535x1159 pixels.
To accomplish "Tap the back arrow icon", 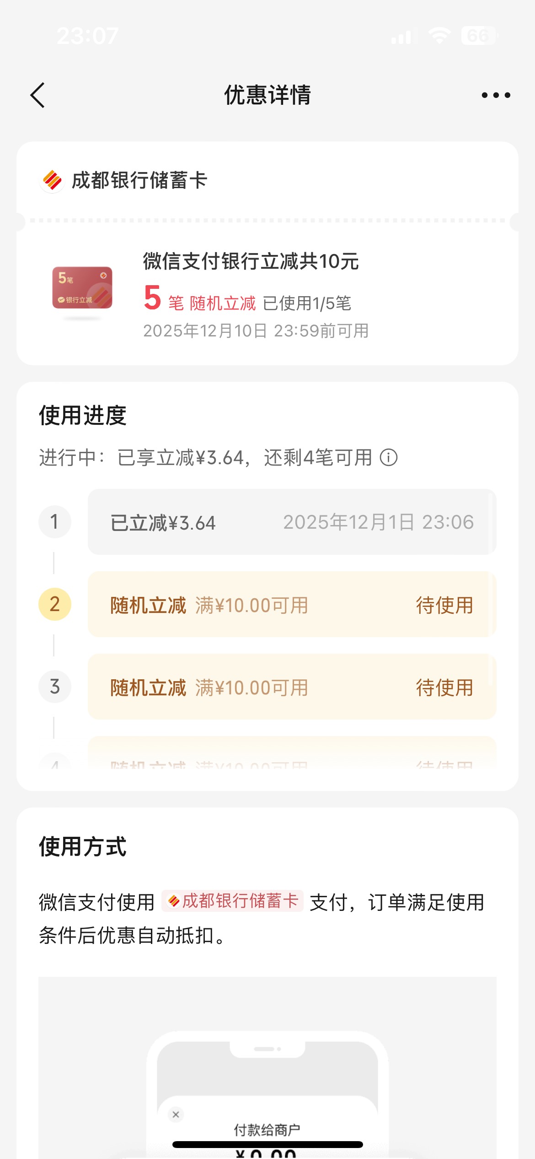I will pyautogui.click(x=38, y=95).
